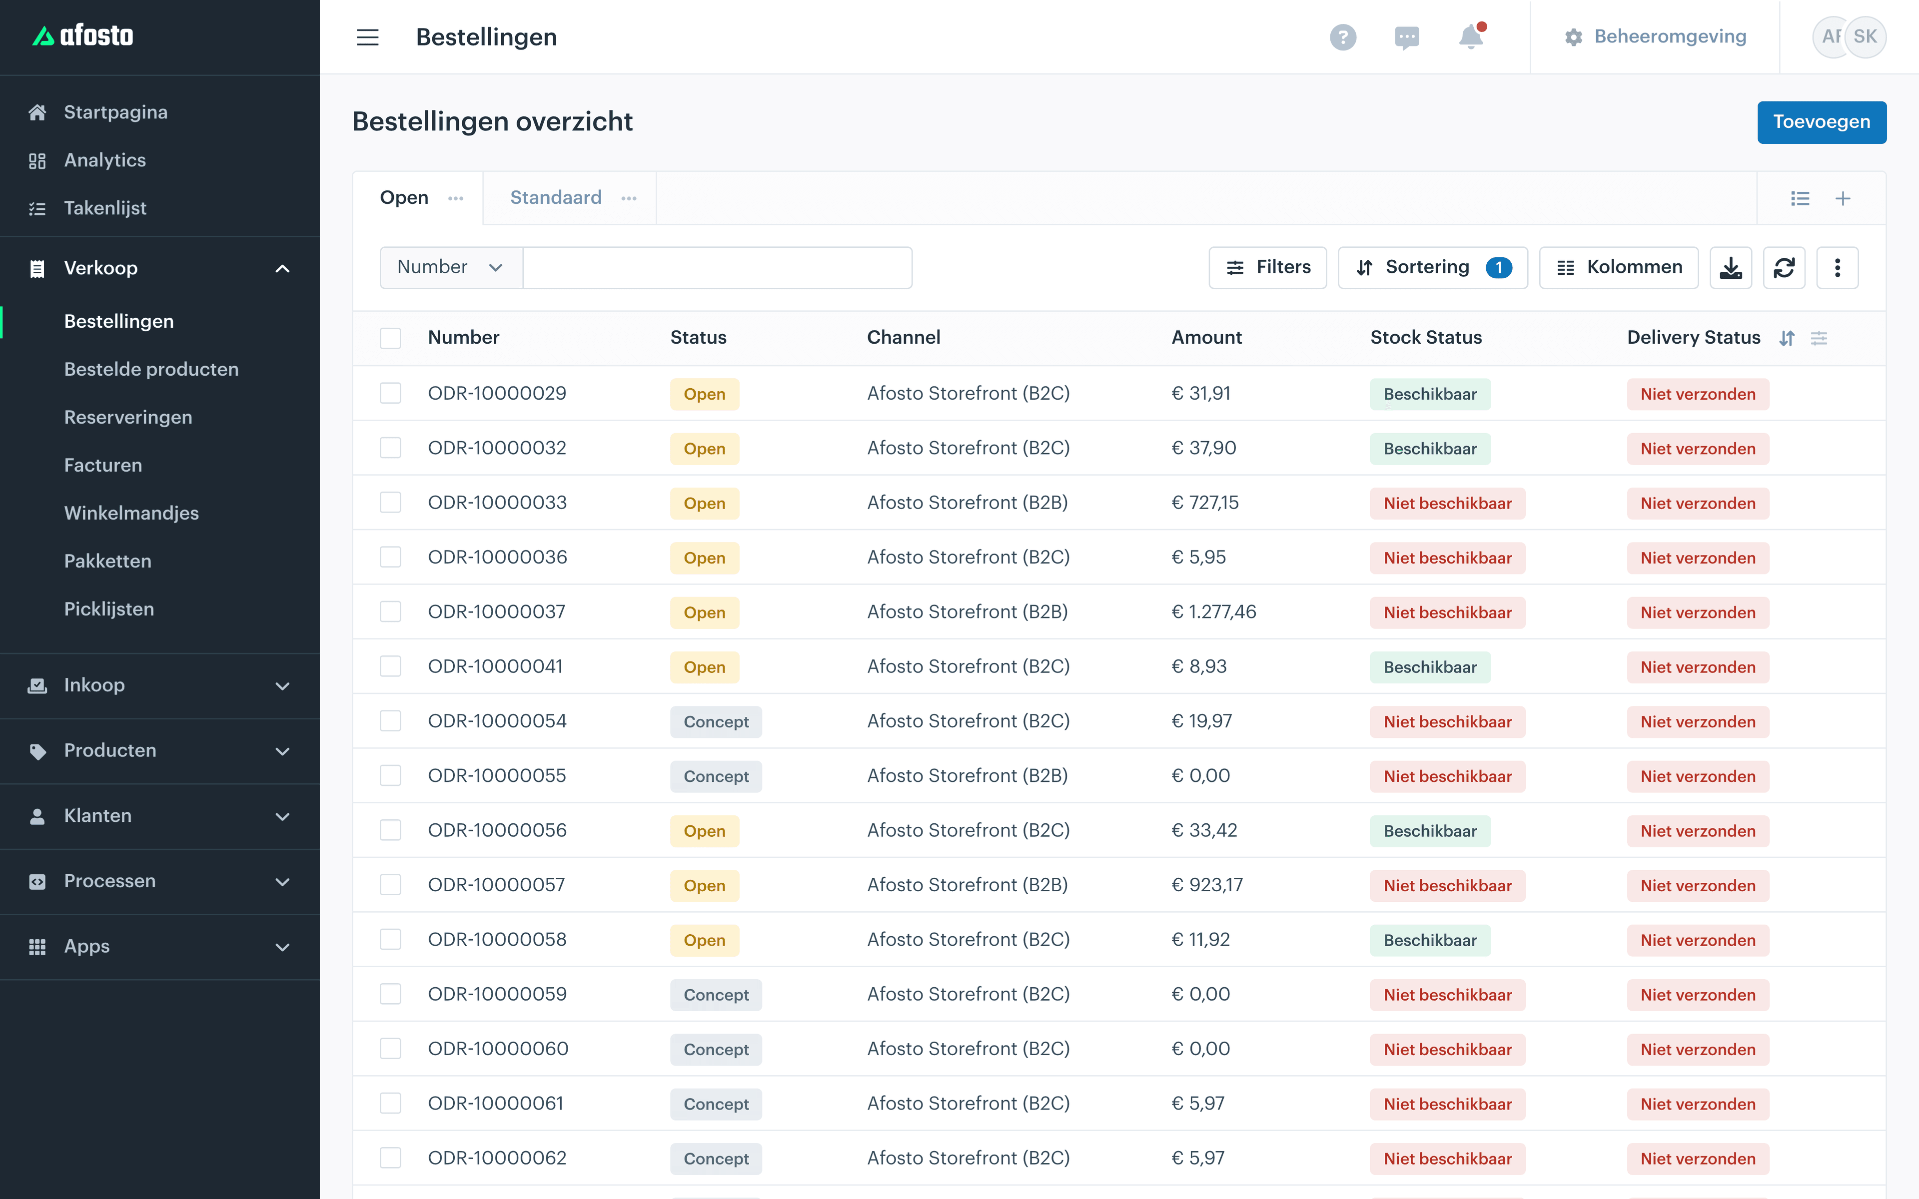This screenshot has height=1199, width=1919.
Task: Expand the Klanten section chevron
Action: pos(282,817)
